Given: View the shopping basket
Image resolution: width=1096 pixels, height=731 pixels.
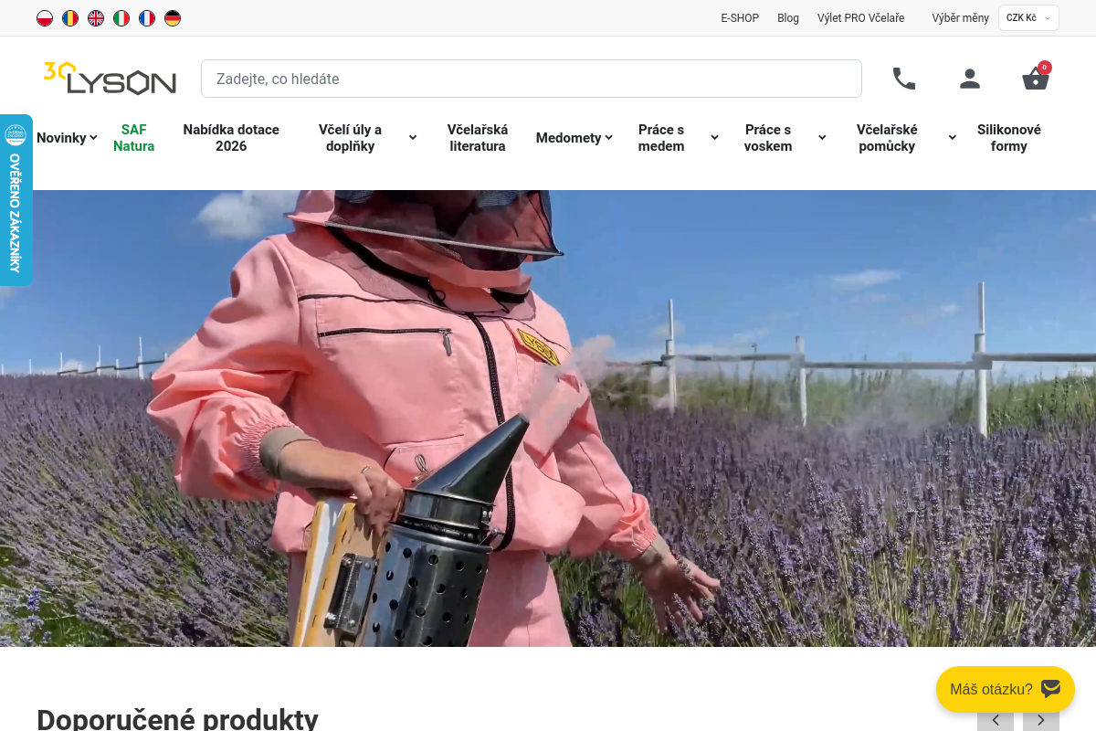Looking at the screenshot, I should tap(1036, 77).
